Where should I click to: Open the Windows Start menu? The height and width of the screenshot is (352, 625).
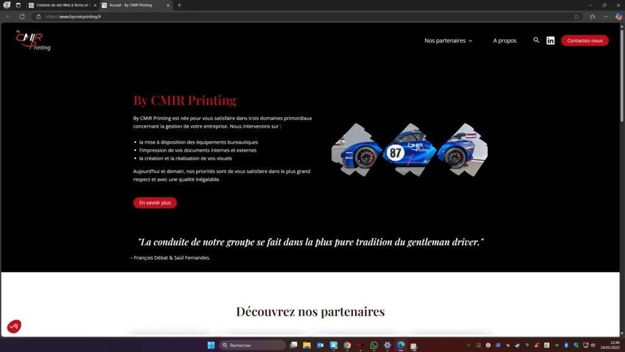tap(211, 345)
